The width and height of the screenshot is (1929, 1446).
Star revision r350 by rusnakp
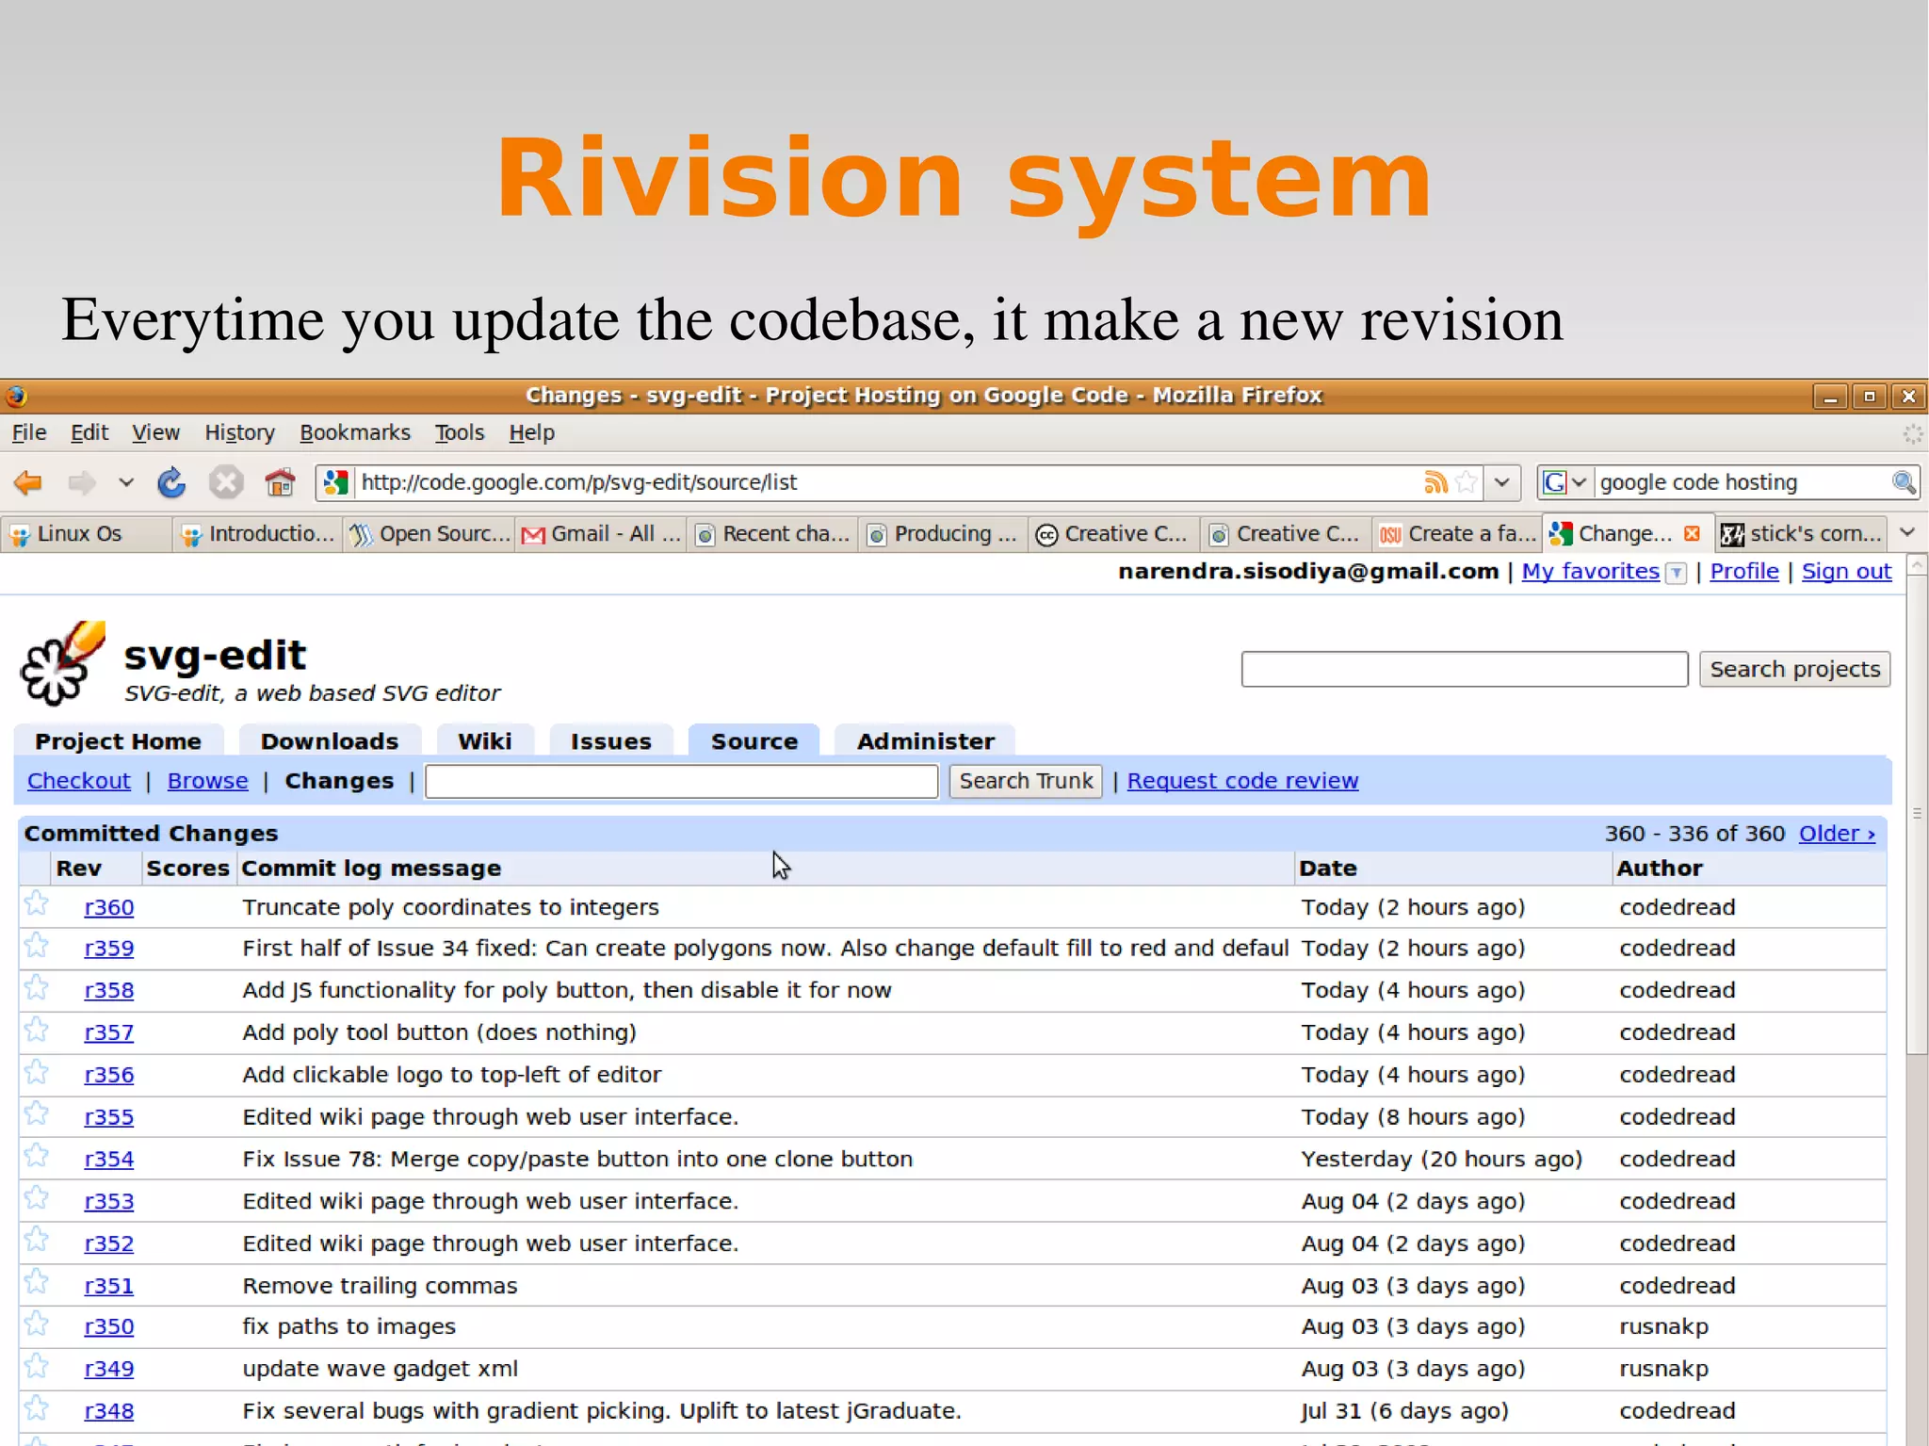click(37, 1324)
